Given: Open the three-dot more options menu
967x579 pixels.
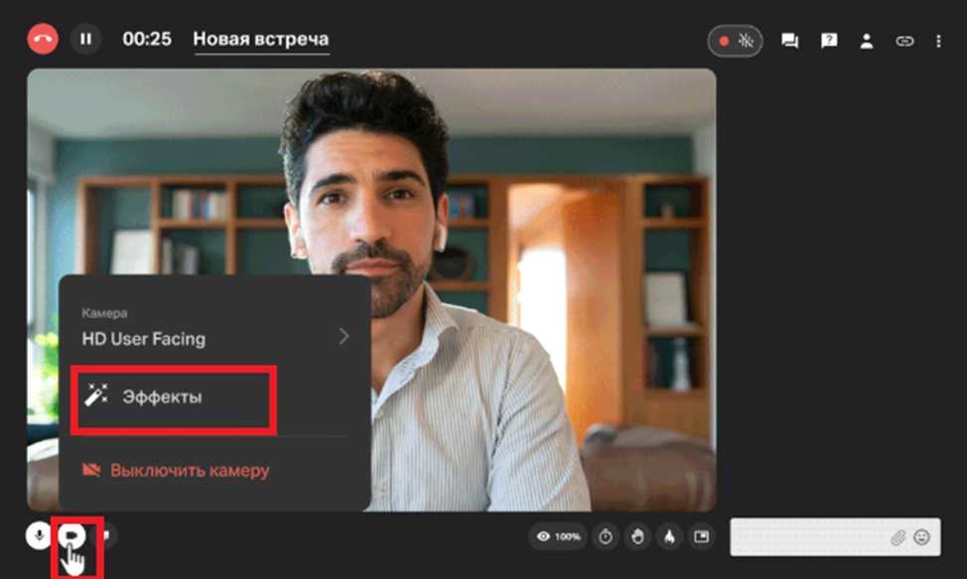Looking at the screenshot, I should point(938,41).
